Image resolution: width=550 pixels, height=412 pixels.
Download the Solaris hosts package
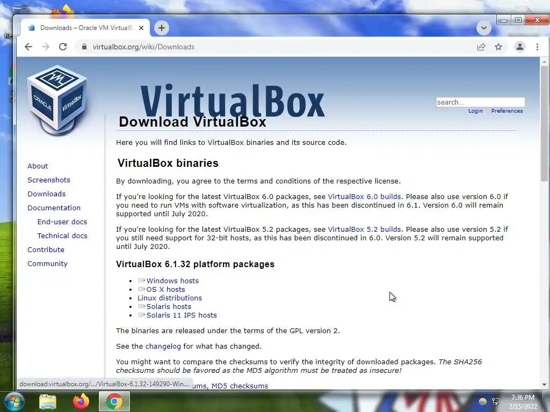(x=169, y=306)
